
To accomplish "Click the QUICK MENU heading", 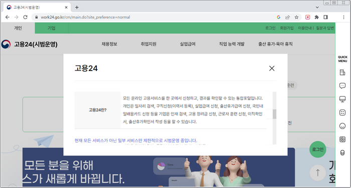I will pos(342,59).
